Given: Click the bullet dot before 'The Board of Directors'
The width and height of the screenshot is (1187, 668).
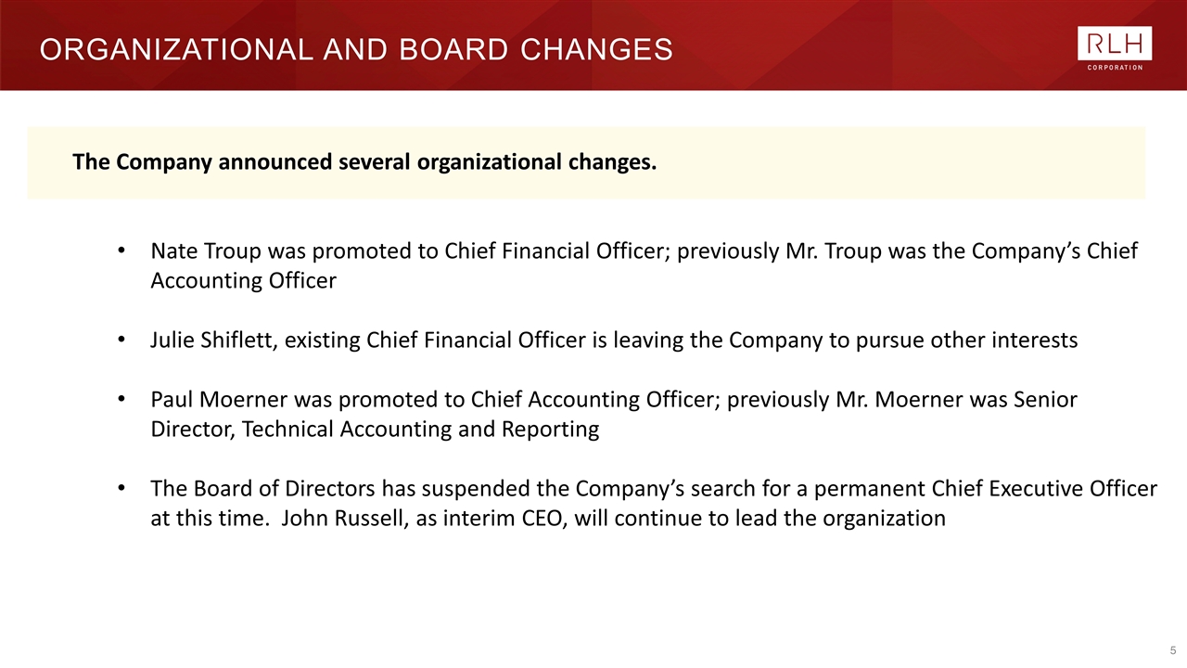Looking at the screenshot, I should tap(122, 490).
